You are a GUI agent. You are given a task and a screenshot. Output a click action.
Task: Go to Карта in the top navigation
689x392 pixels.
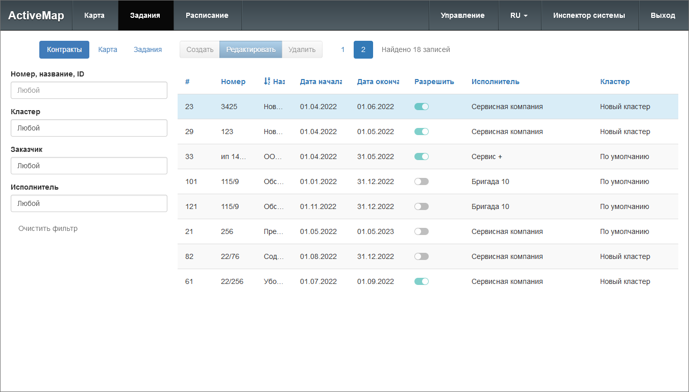coord(94,15)
